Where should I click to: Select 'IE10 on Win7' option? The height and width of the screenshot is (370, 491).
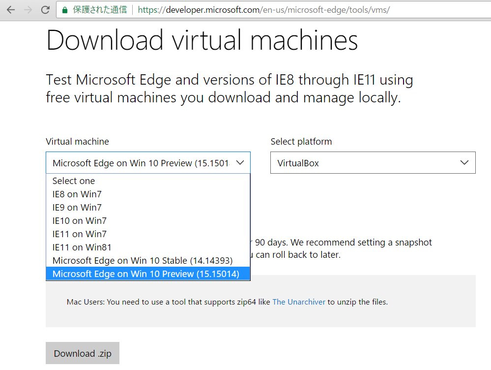point(148,221)
